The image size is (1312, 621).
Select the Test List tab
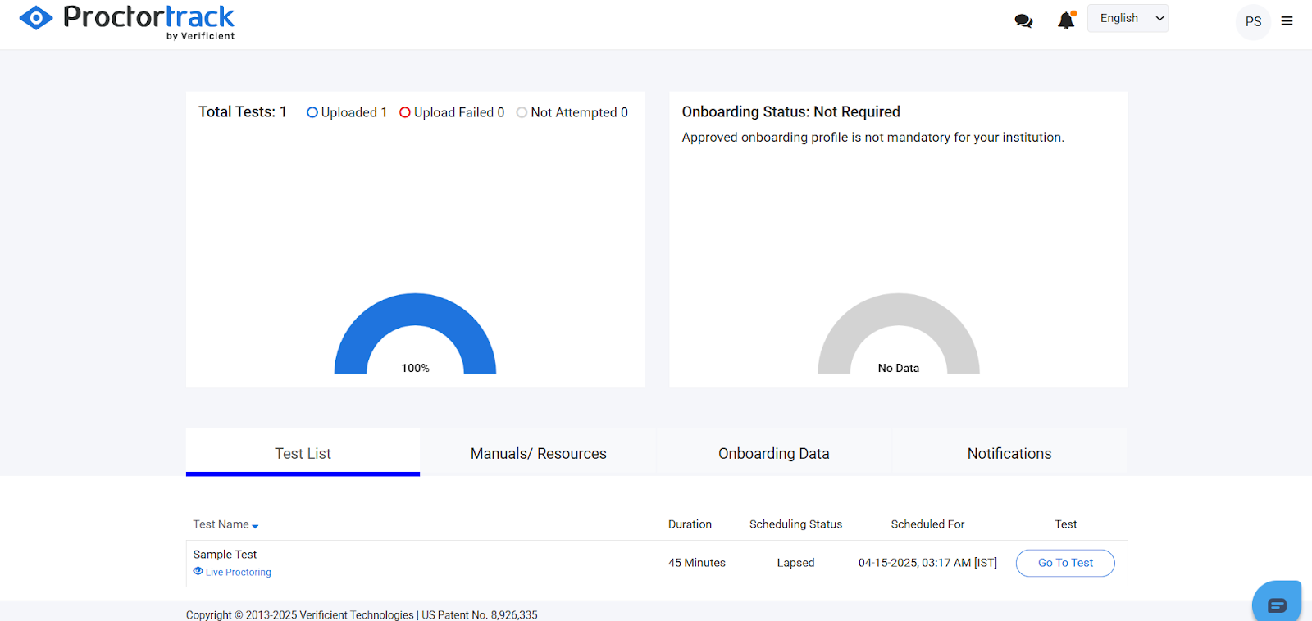tap(303, 452)
